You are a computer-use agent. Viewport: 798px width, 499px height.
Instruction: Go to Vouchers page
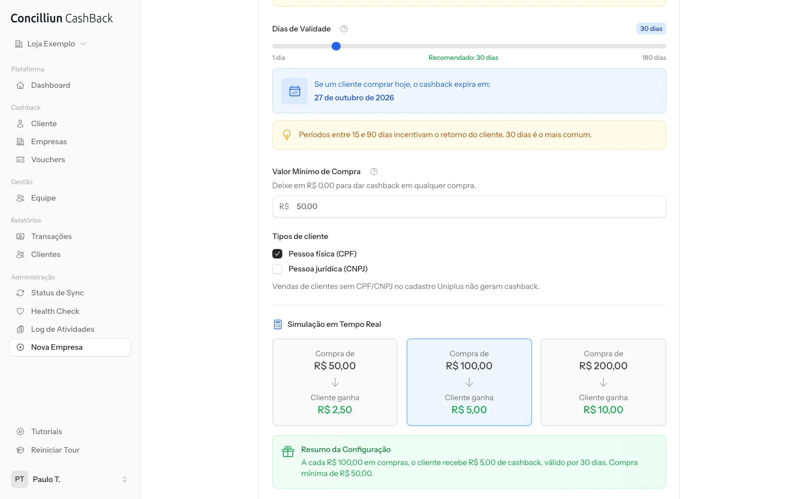coord(70,160)
